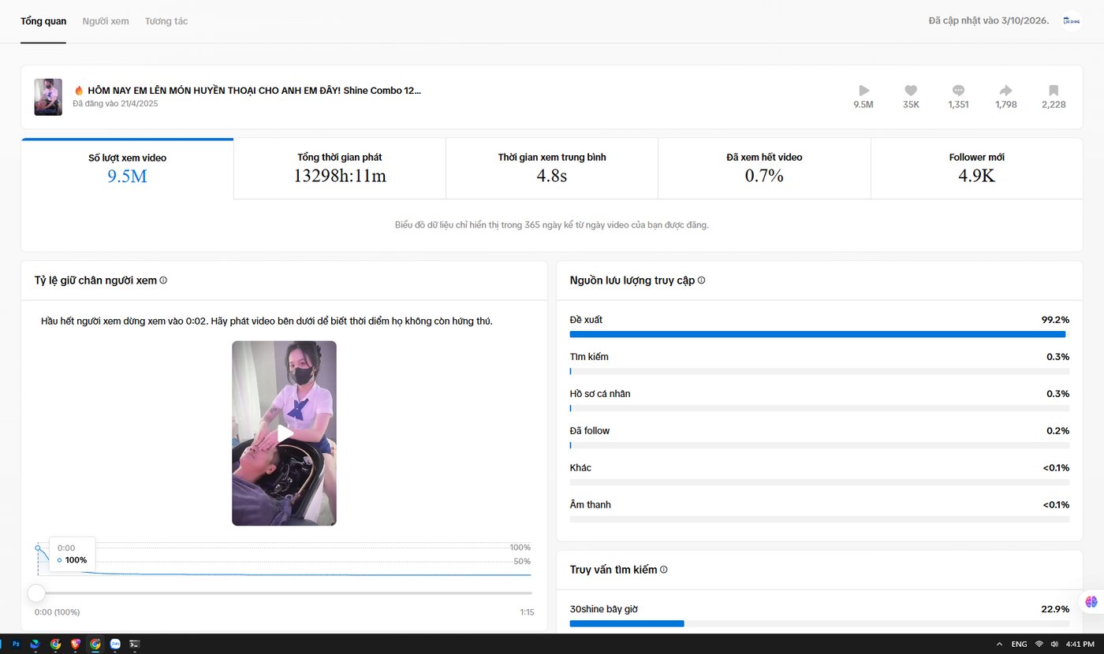
Task: Select the Follower mới metric card
Action: click(977, 169)
